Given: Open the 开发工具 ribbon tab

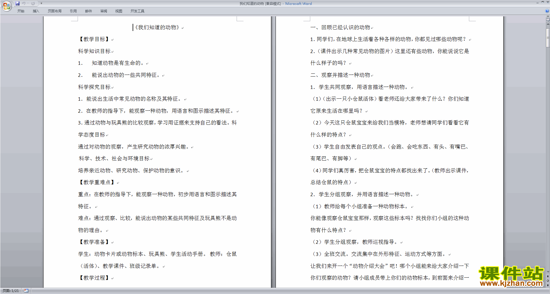Looking at the screenshot, I should click(137, 11).
